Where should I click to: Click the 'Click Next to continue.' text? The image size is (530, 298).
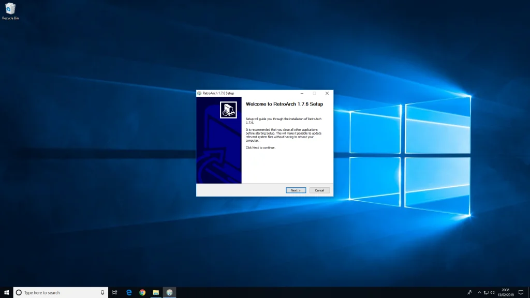click(x=260, y=147)
